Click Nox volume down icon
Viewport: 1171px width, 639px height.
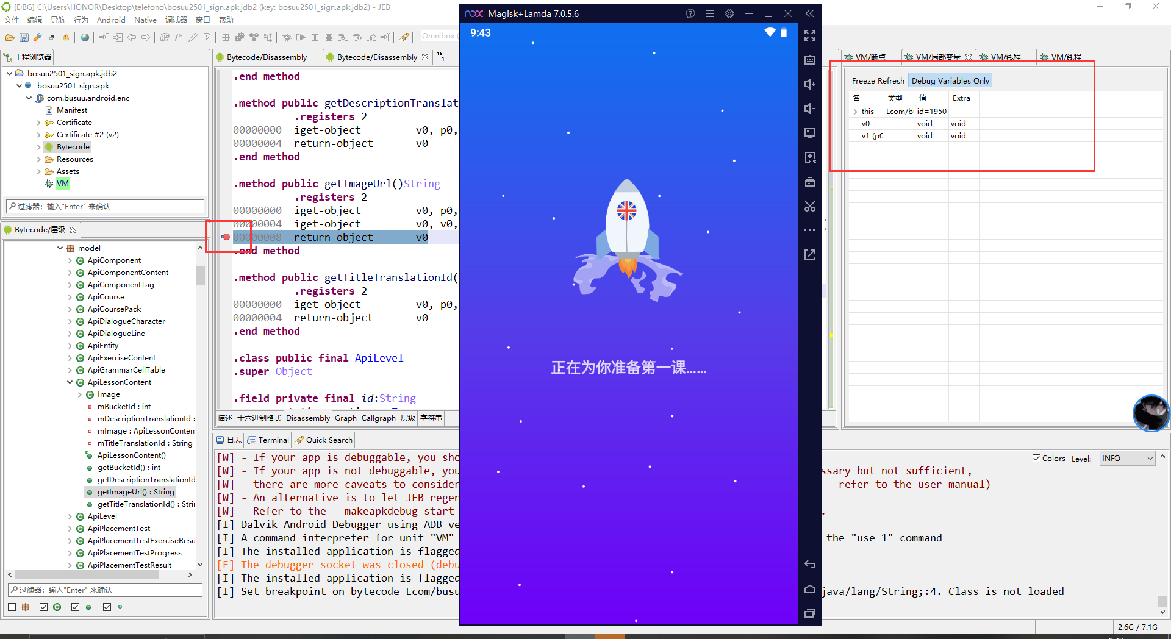[x=810, y=109]
